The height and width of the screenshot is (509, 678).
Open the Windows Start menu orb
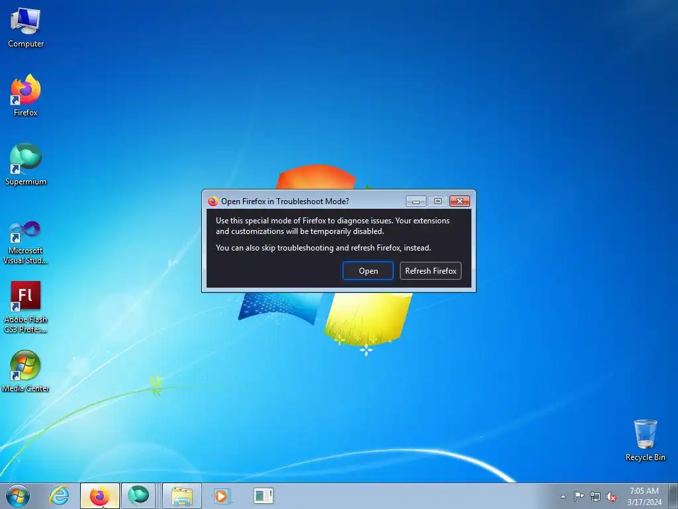click(x=18, y=496)
